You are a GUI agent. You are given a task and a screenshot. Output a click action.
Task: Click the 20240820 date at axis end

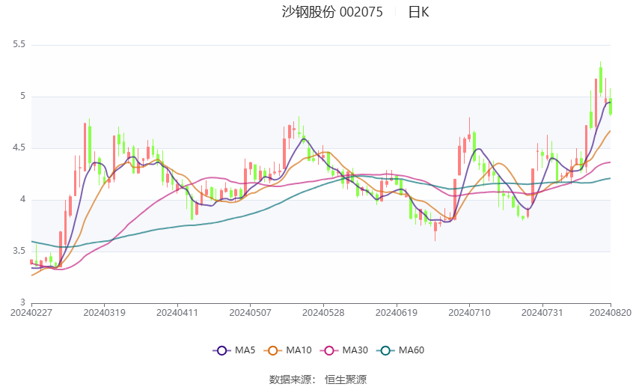[x=610, y=312]
